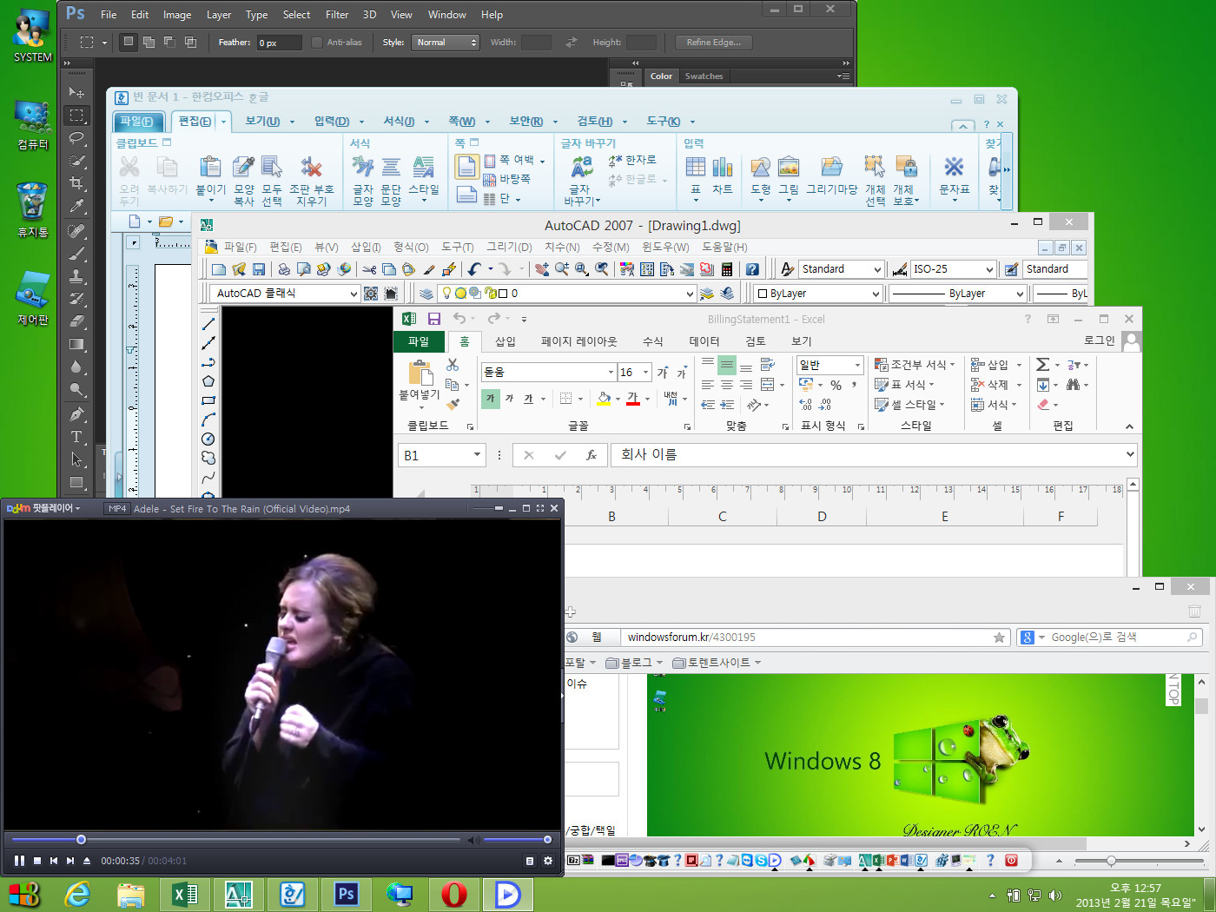This screenshot has height=912, width=1216.
Task: Pause the Adele video playback
Action: point(19,861)
